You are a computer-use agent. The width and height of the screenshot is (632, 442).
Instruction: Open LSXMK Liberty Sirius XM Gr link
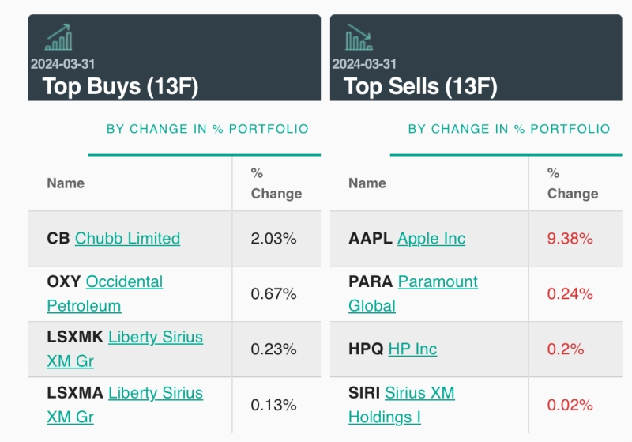(x=125, y=349)
